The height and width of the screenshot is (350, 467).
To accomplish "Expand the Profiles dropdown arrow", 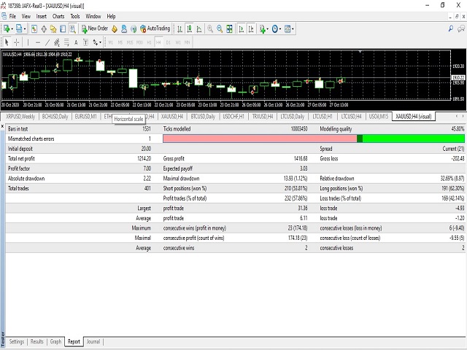I will pyautogui.click(x=25, y=29).
